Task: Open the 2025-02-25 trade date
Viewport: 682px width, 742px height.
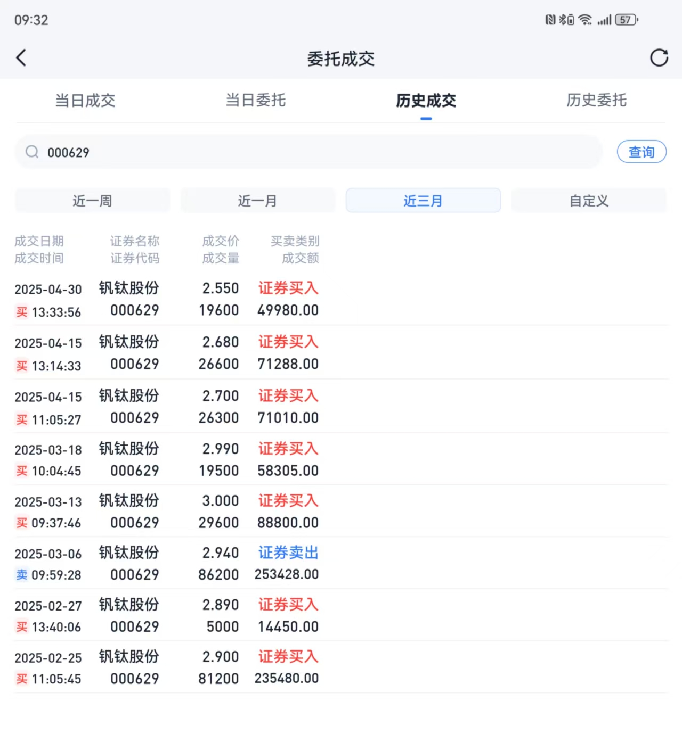Action: (48, 658)
